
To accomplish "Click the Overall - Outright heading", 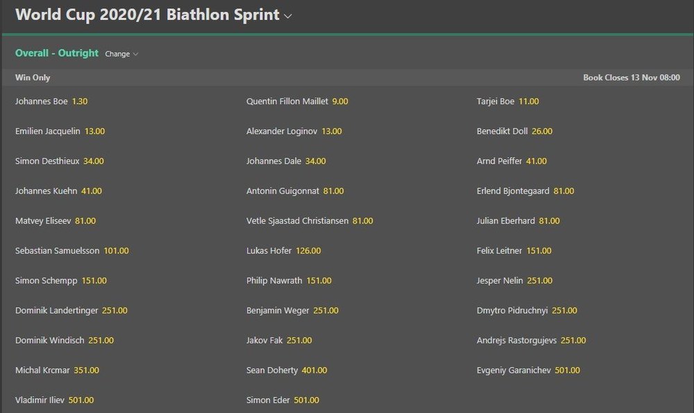I will [x=57, y=53].
